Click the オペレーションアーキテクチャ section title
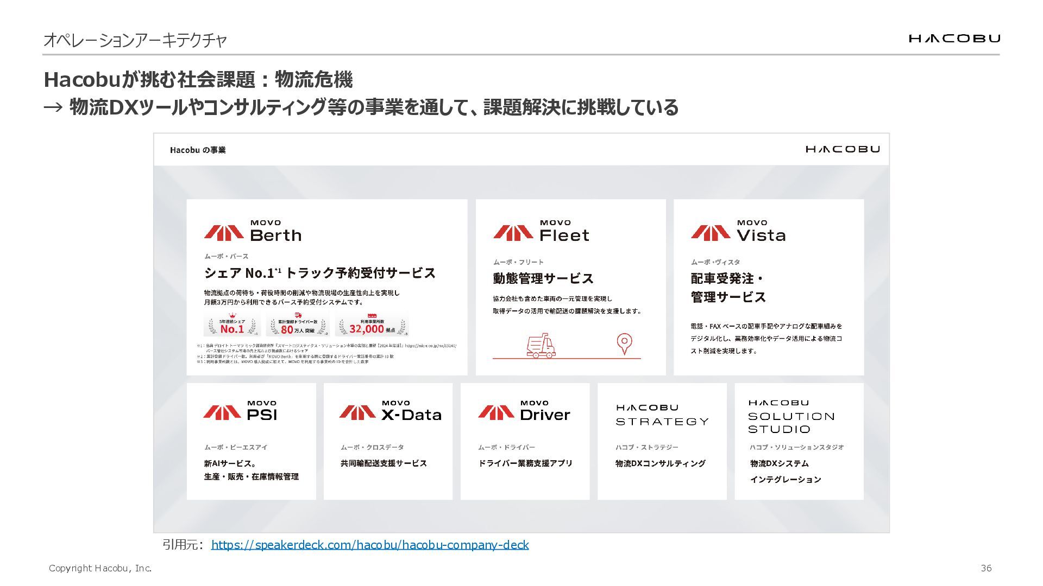 135,40
